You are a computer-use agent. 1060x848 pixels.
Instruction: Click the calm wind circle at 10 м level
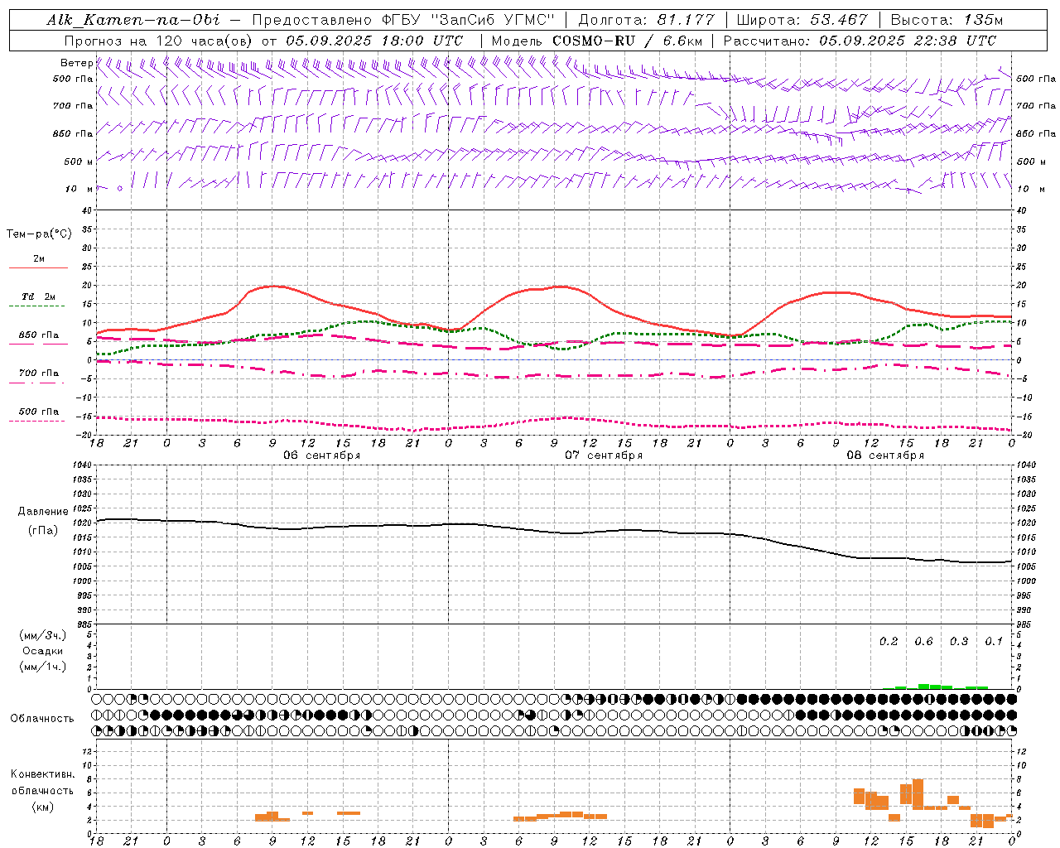tap(120, 189)
